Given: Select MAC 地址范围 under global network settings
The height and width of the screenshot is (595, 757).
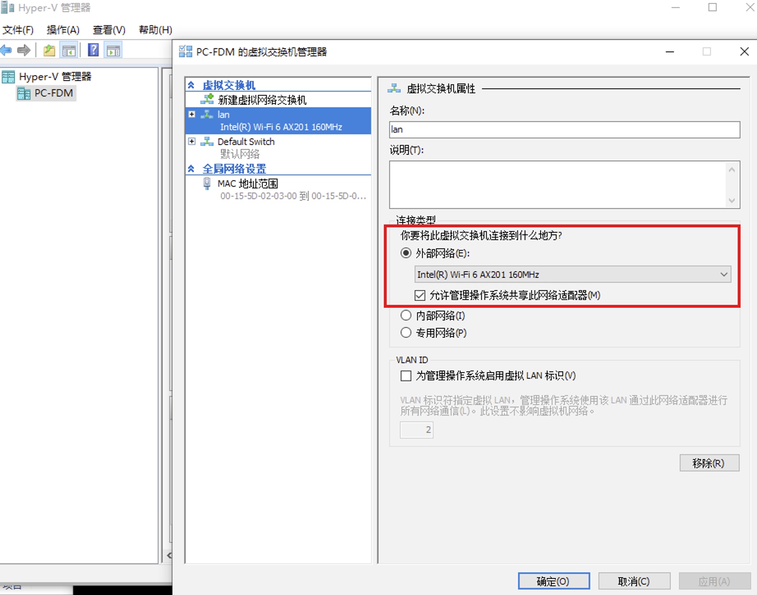Looking at the screenshot, I should click(x=248, y=184).
